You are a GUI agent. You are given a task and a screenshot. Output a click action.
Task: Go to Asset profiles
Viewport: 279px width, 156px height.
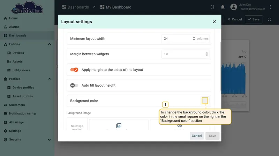27,96
